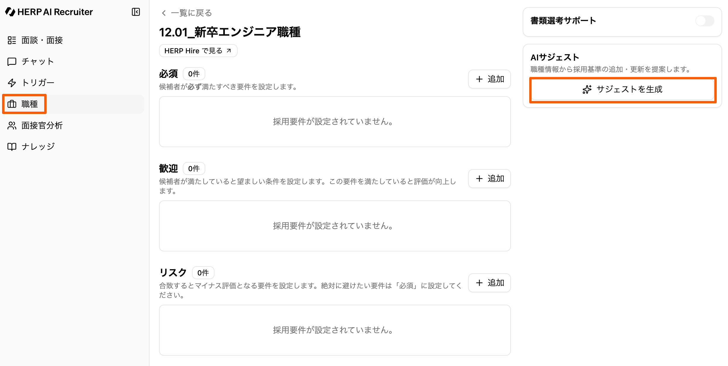
Task: Click the sparkle icon in サジェストを生成
Action: coord(587,89)
